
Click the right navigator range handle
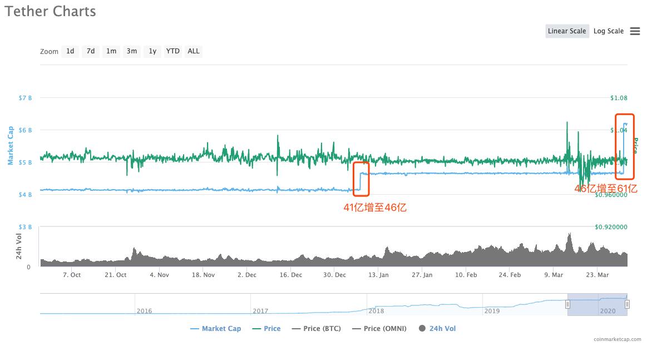tap(628, 305)
